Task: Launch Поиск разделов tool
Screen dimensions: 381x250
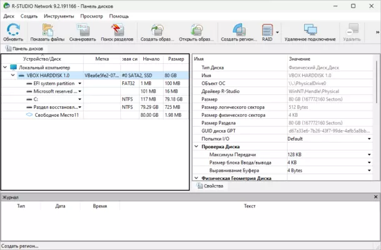Action: (117, 32)
